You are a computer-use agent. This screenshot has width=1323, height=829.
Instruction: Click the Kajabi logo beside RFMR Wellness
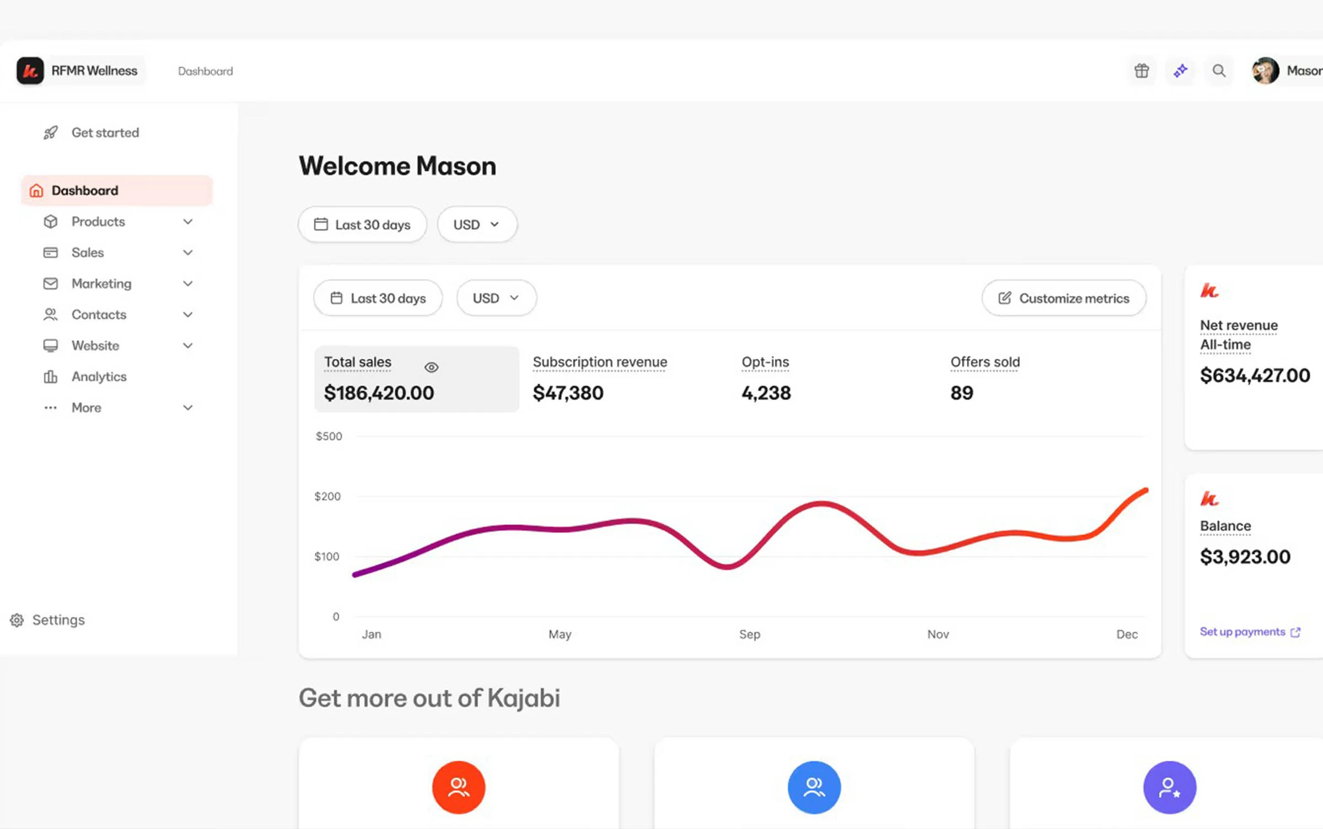[30, 71]
